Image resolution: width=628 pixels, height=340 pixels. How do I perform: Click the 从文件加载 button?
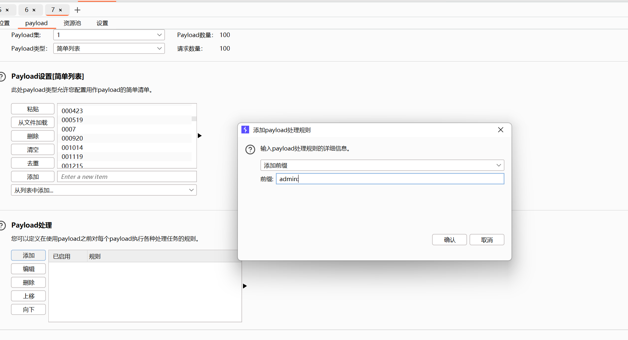coord(33,122)
